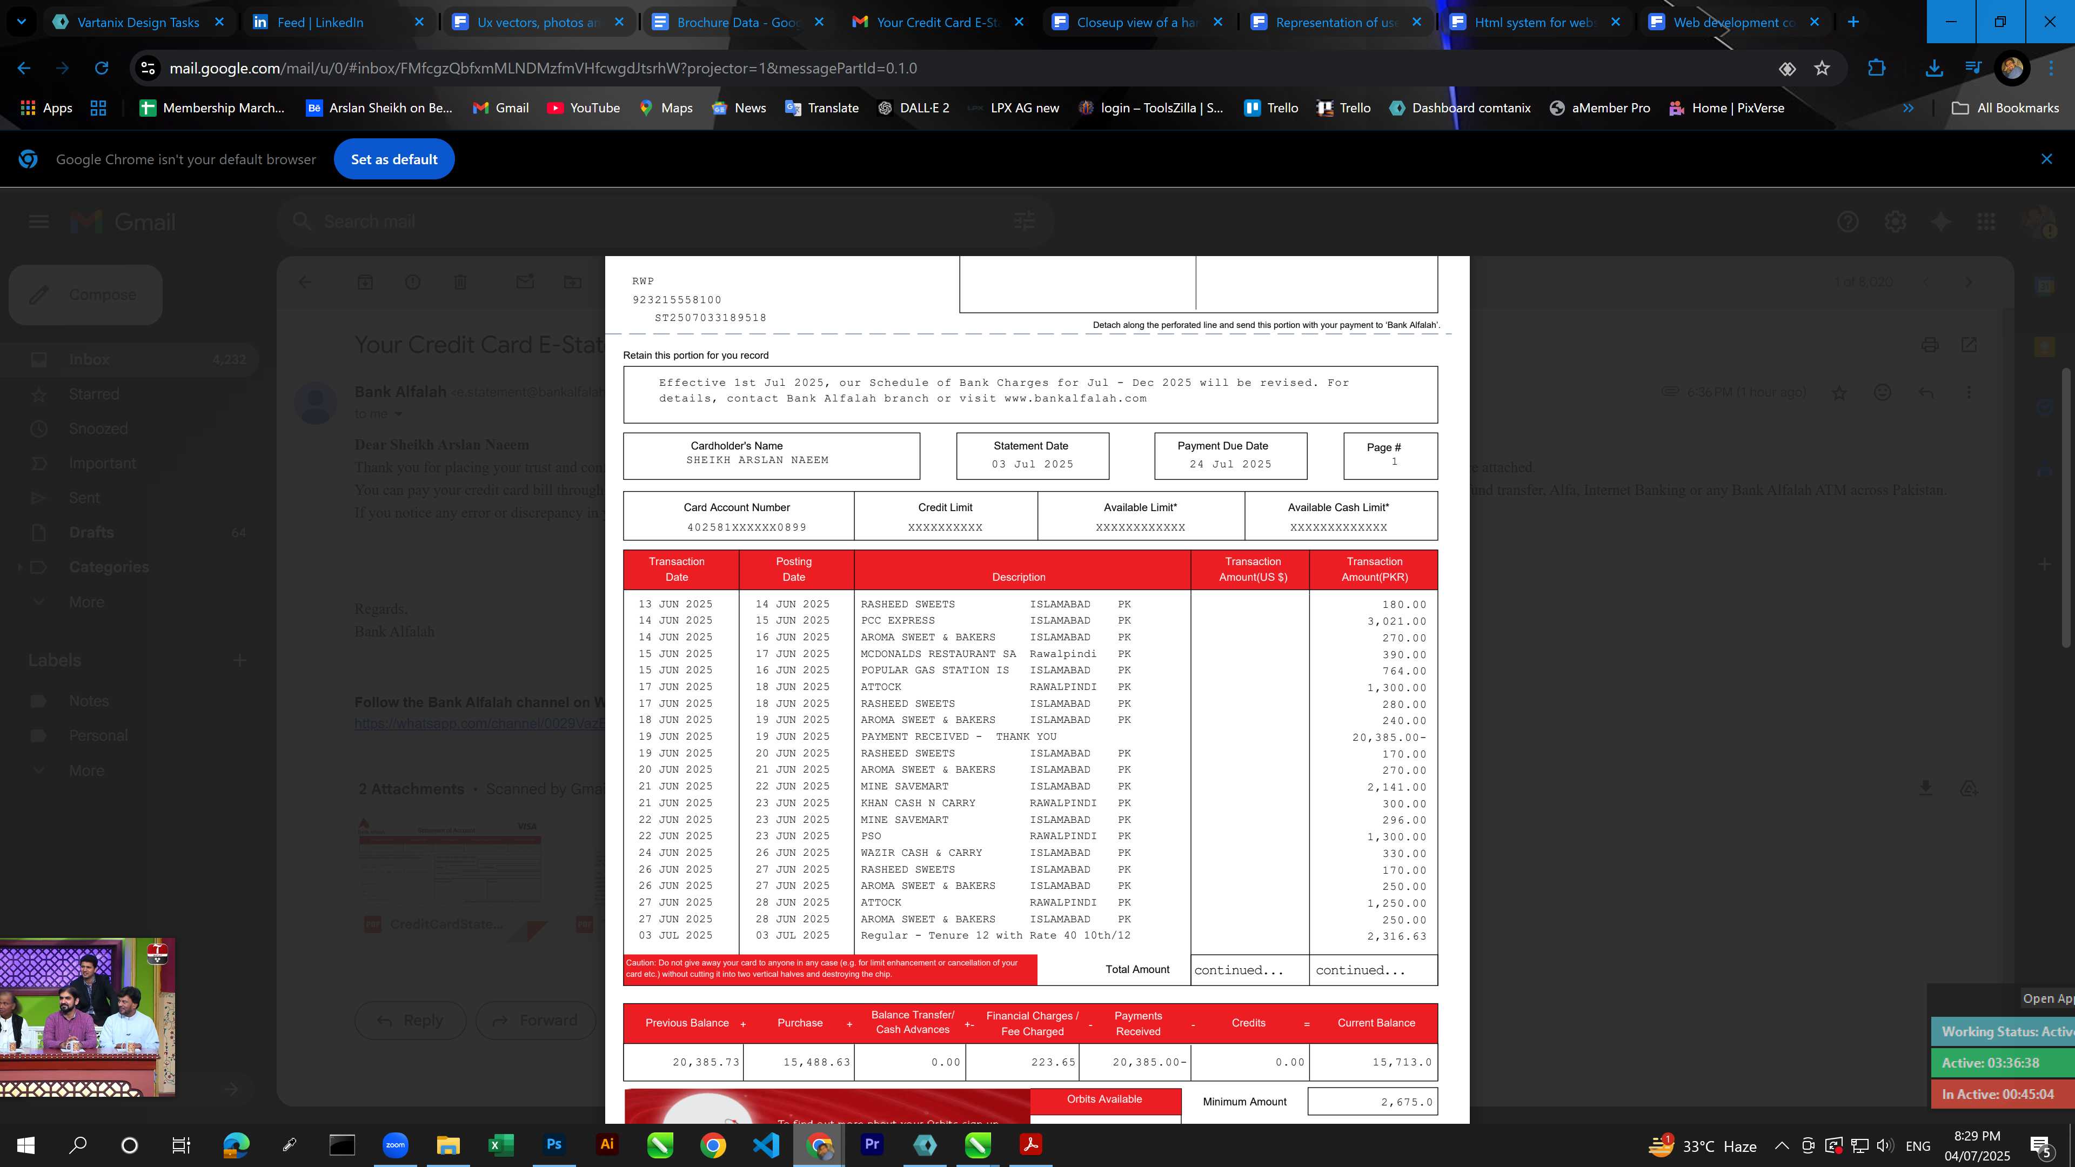
Task: Click the Current Balance value 15,713.0
Action: (1402, 1062)
